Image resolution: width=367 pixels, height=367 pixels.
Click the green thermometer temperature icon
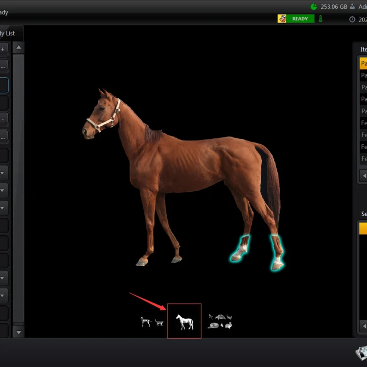tap(321, 19)
